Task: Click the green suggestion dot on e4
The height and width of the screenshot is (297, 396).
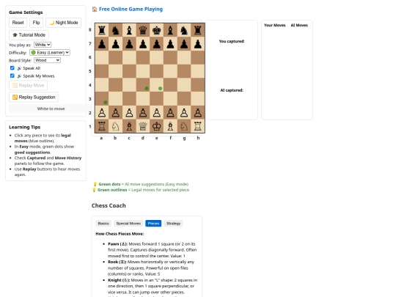Action: [160, 89]
